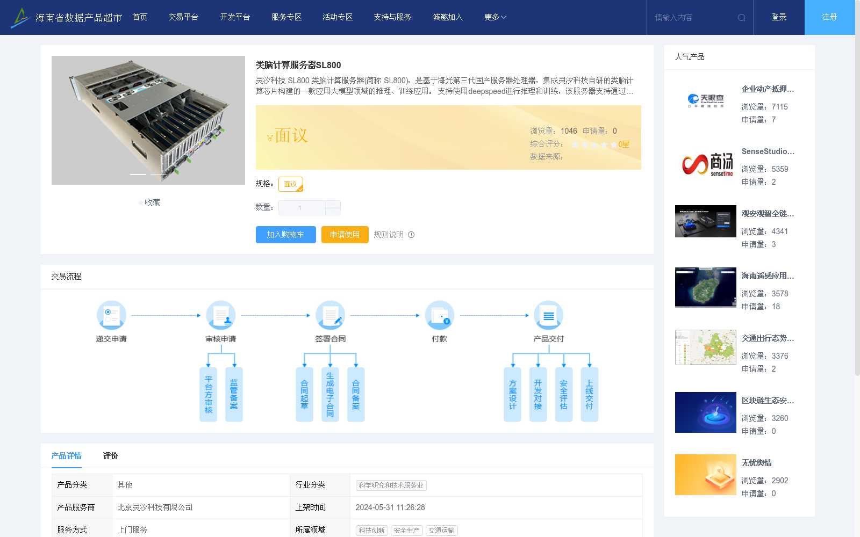The image size is (860, 537).
Task: Click the 类脑计算服务器SL800 product title
Action: point(298,65)
